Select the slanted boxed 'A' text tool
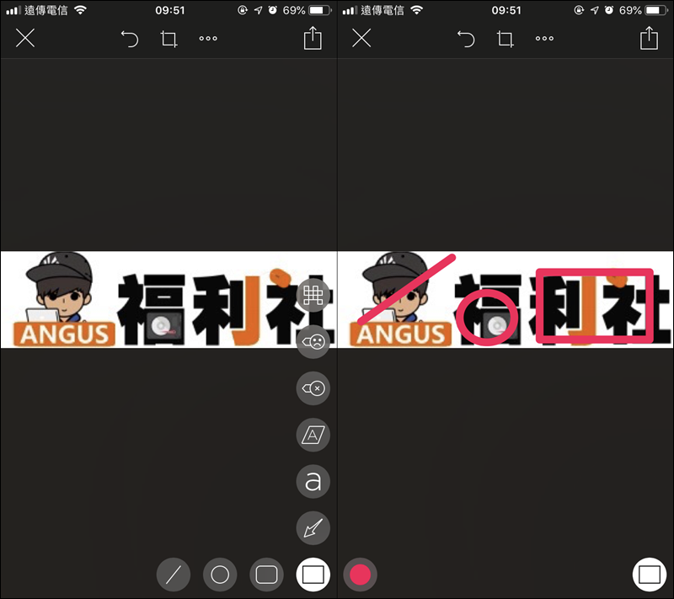 point(313,435)
